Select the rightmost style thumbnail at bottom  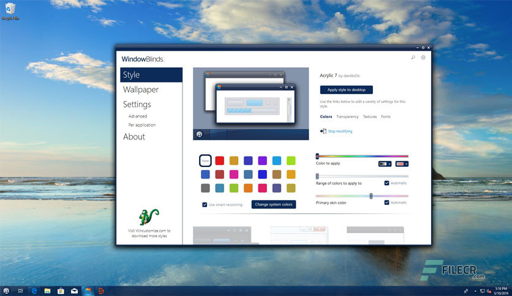pyautogui.click(x=375, y=235)
